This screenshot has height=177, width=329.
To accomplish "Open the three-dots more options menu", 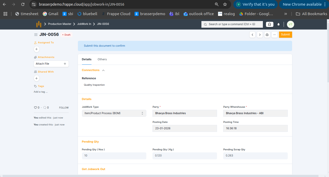I will tap(274, 35).
